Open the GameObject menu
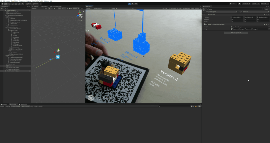Screen dimensions: 270x143 pos(14,1)
